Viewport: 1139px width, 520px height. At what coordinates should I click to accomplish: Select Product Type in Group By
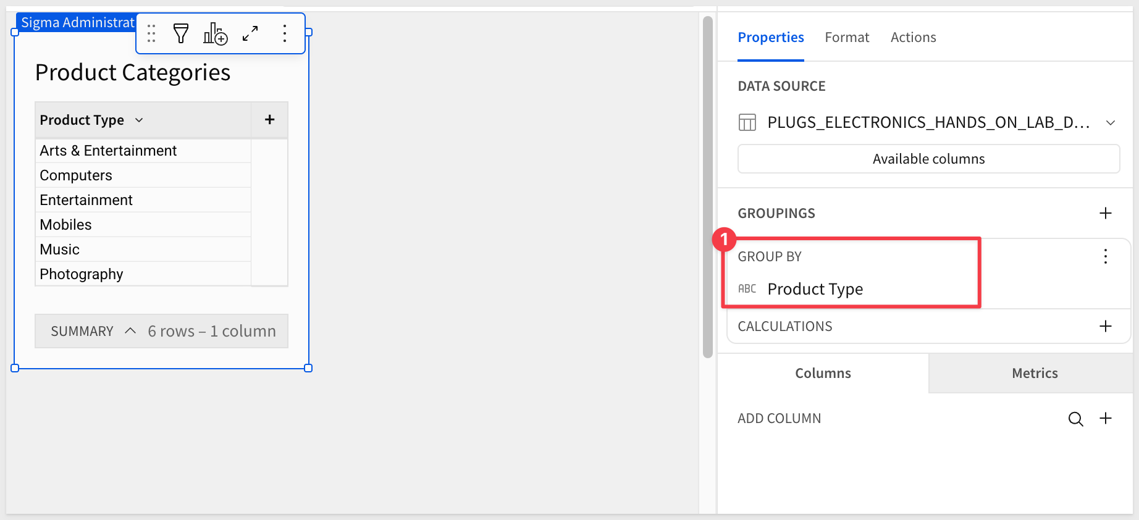click(x=815, y=289)
